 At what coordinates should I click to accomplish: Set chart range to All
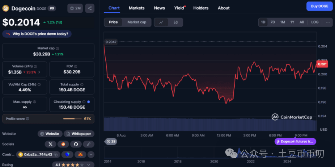coord(302,22)
